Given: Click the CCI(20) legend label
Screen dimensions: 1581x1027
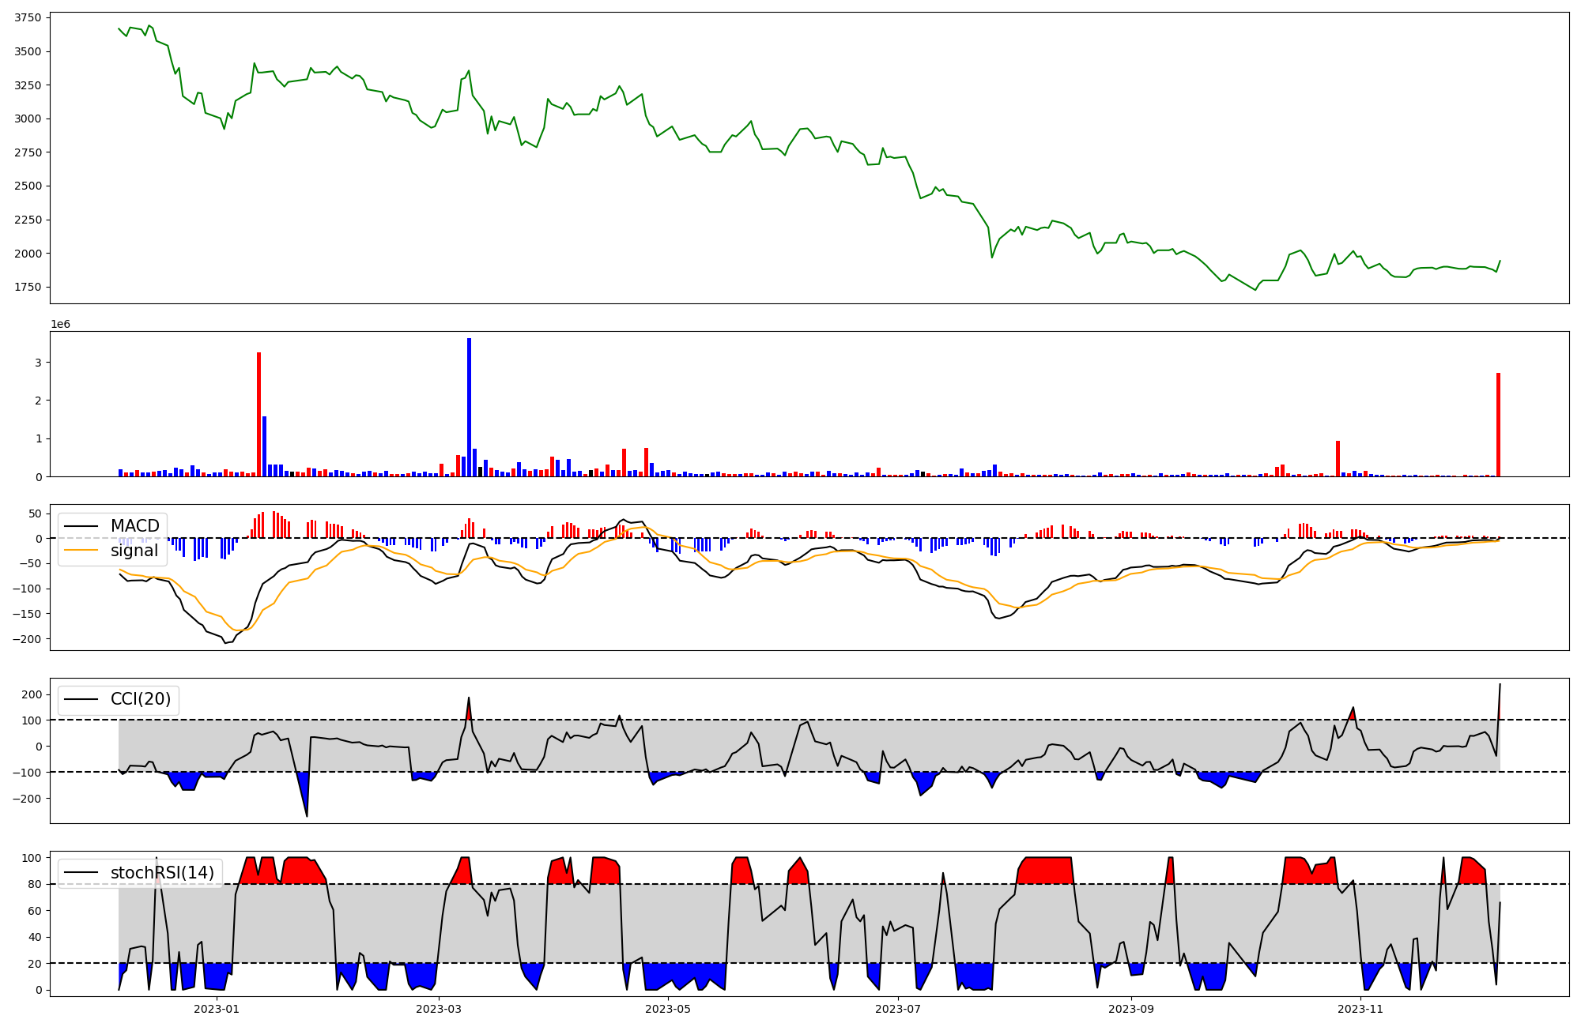Looking at the screenshot, I should pos(141,700).
